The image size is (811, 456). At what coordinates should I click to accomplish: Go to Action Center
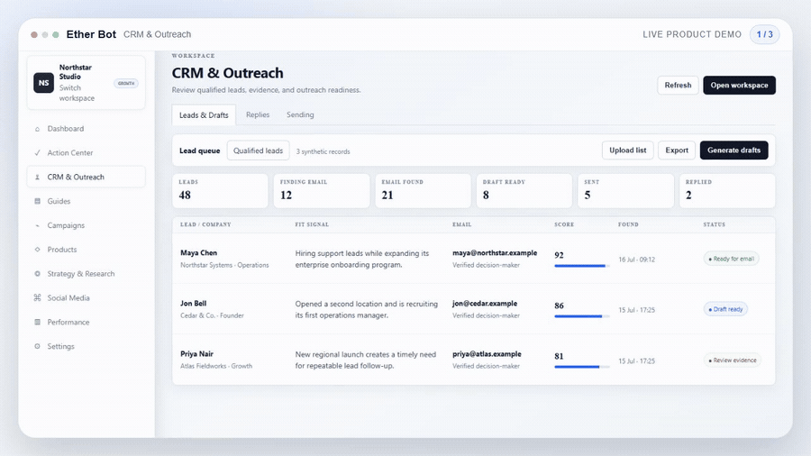pos(87,153)
